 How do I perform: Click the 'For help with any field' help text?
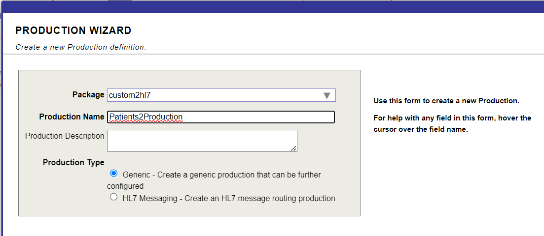coord(452,124)
